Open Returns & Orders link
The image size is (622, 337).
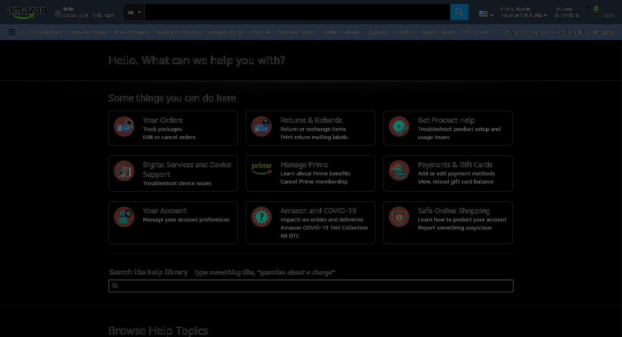pos(567,12)
